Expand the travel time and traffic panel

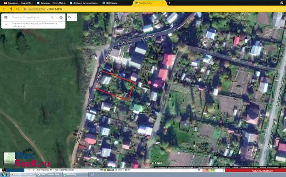pos(6,25)
